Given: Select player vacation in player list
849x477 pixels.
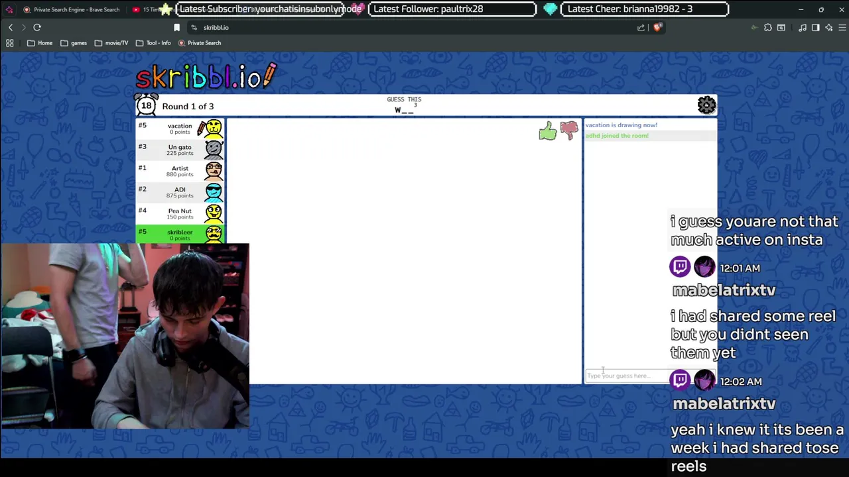Looking at the screenshot, I should [180, 129].
